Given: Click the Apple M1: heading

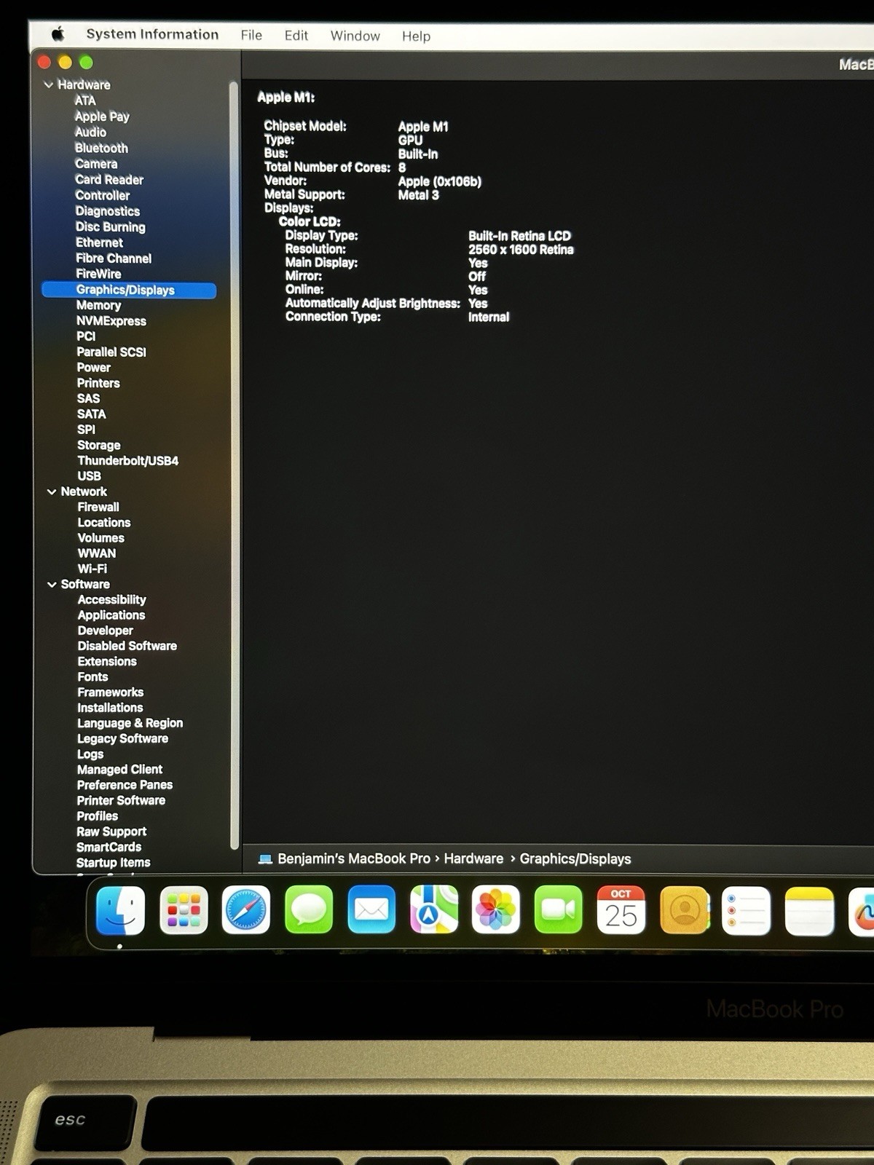Looking at the screenshot, I should 286,98.
